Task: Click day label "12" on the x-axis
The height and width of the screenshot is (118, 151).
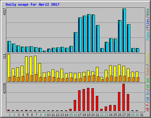Action: point(58,115)
